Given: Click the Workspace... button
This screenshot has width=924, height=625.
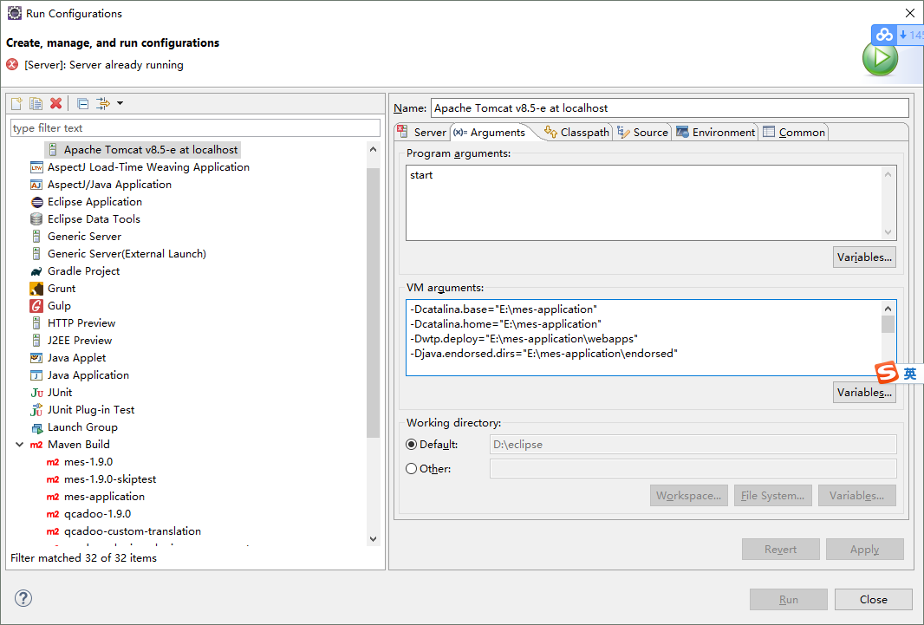Looking at the screenshot, I should (x=689, y=495).
